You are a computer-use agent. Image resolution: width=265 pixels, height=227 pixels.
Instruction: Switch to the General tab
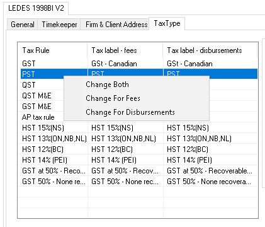coord(23,25)
